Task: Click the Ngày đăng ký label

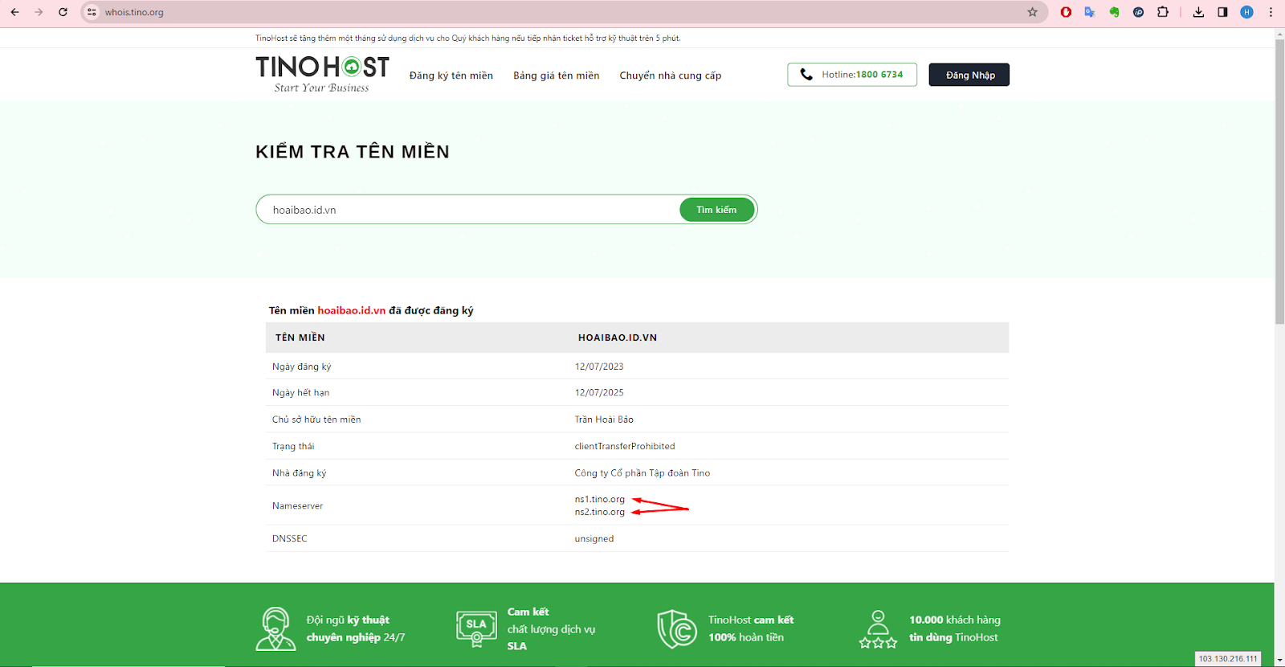Action: point(302,366)
